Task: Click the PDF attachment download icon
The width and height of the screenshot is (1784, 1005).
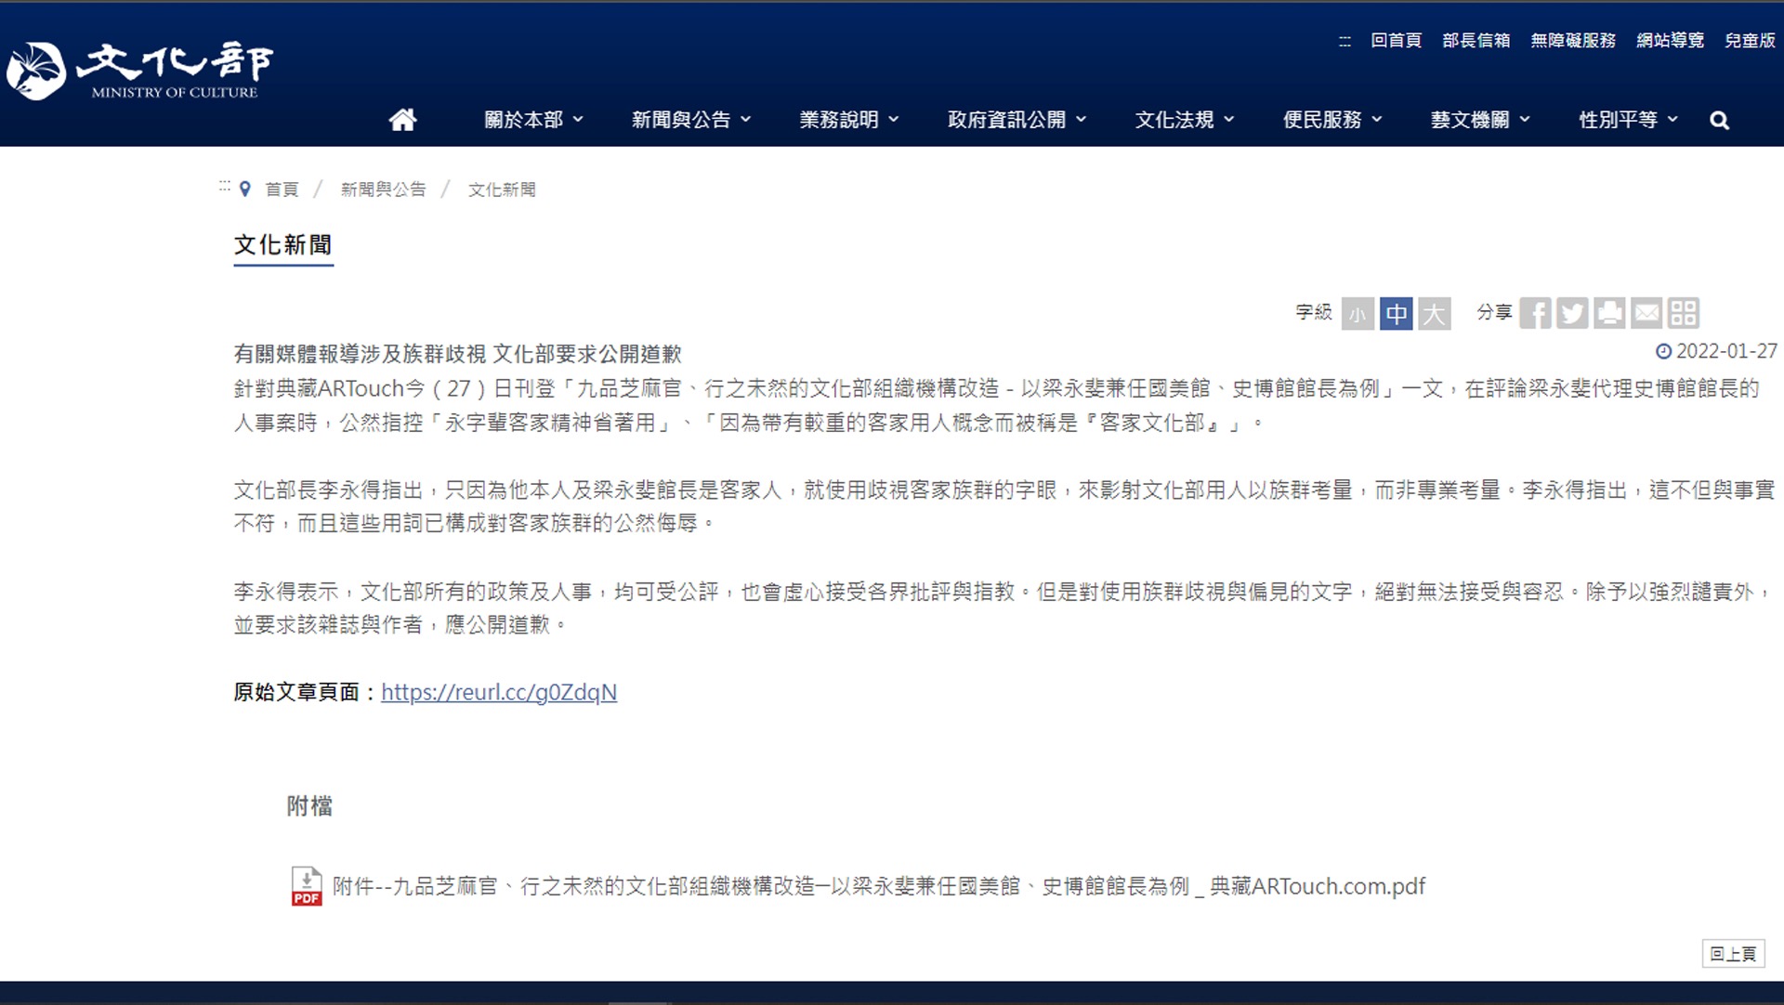Action: click(x=307, y=886)
